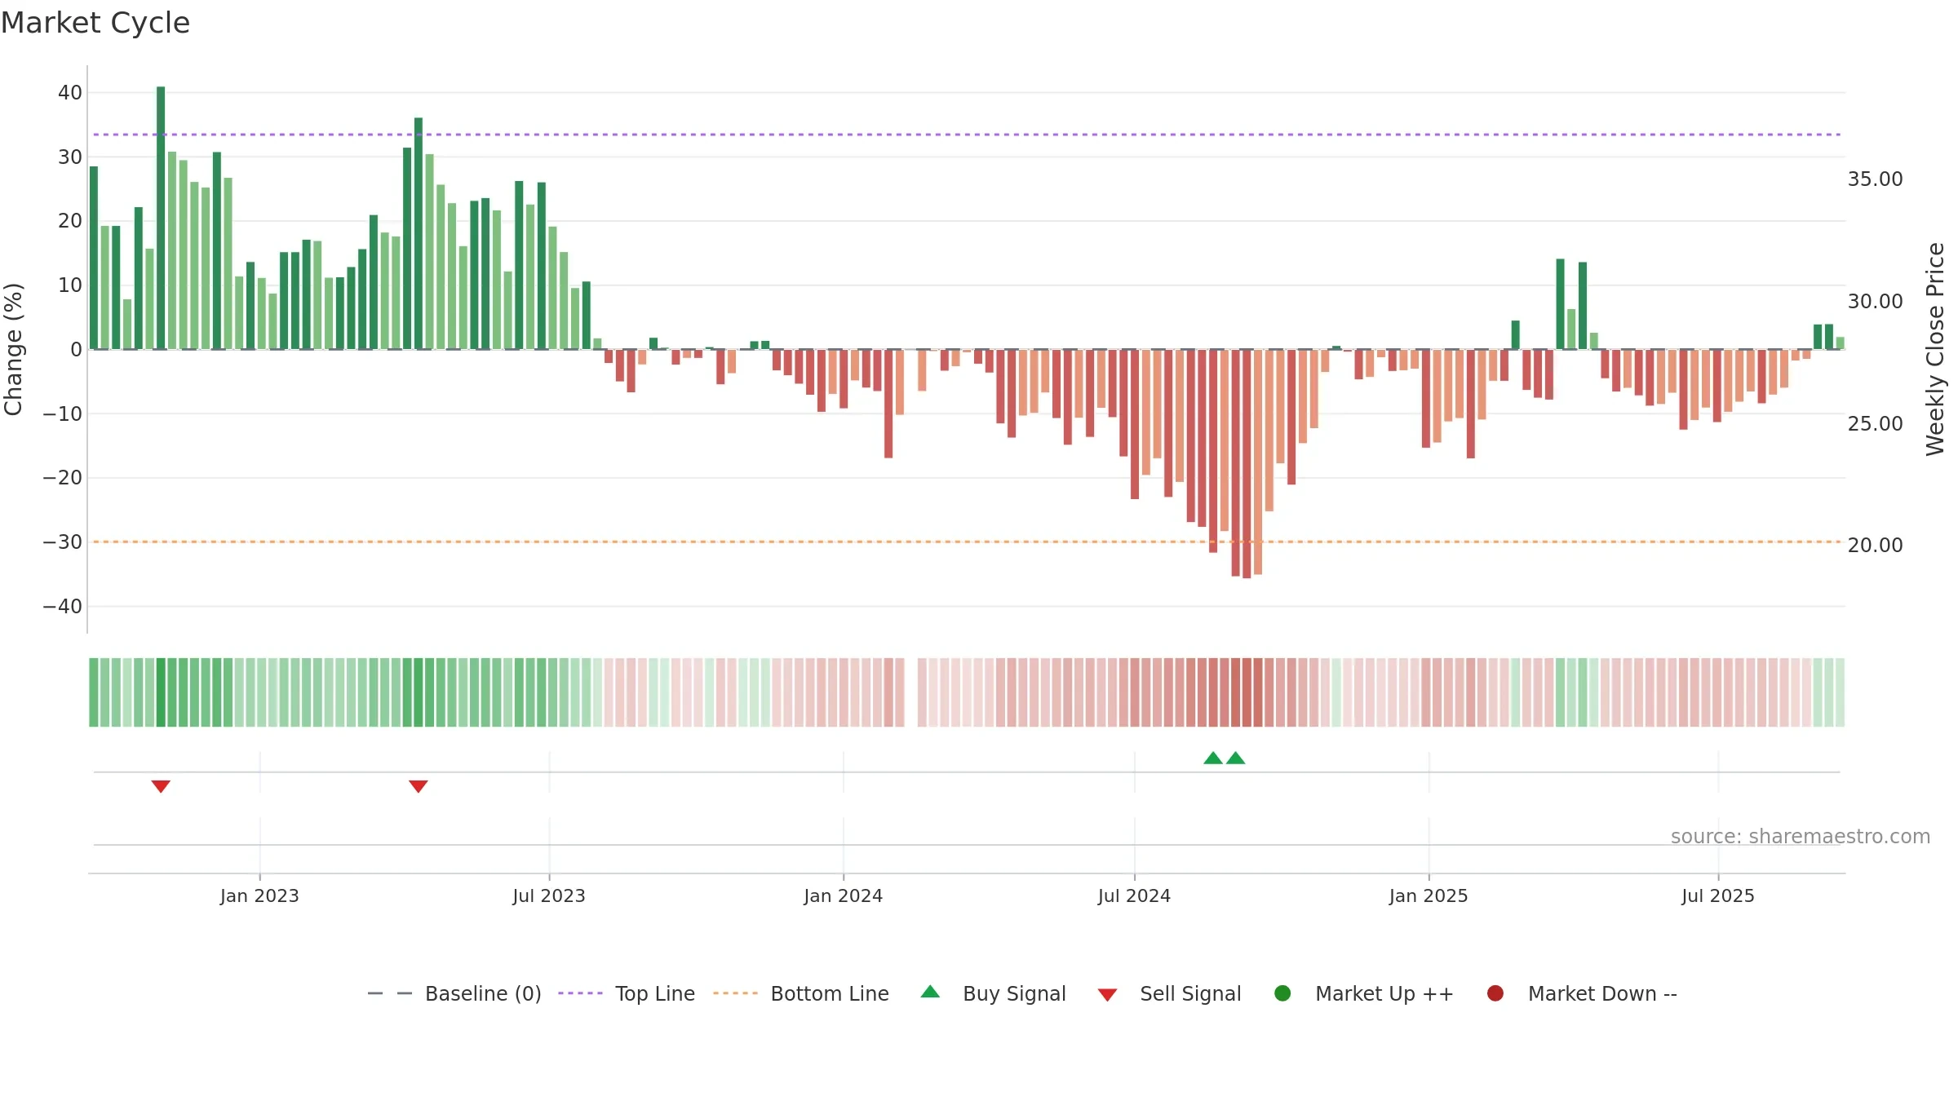Viewport: 1958px width, 1101px height.
Task: Click the Jan 2024 x-axis label
Action: pyautogui.click(x=844, y=895)
